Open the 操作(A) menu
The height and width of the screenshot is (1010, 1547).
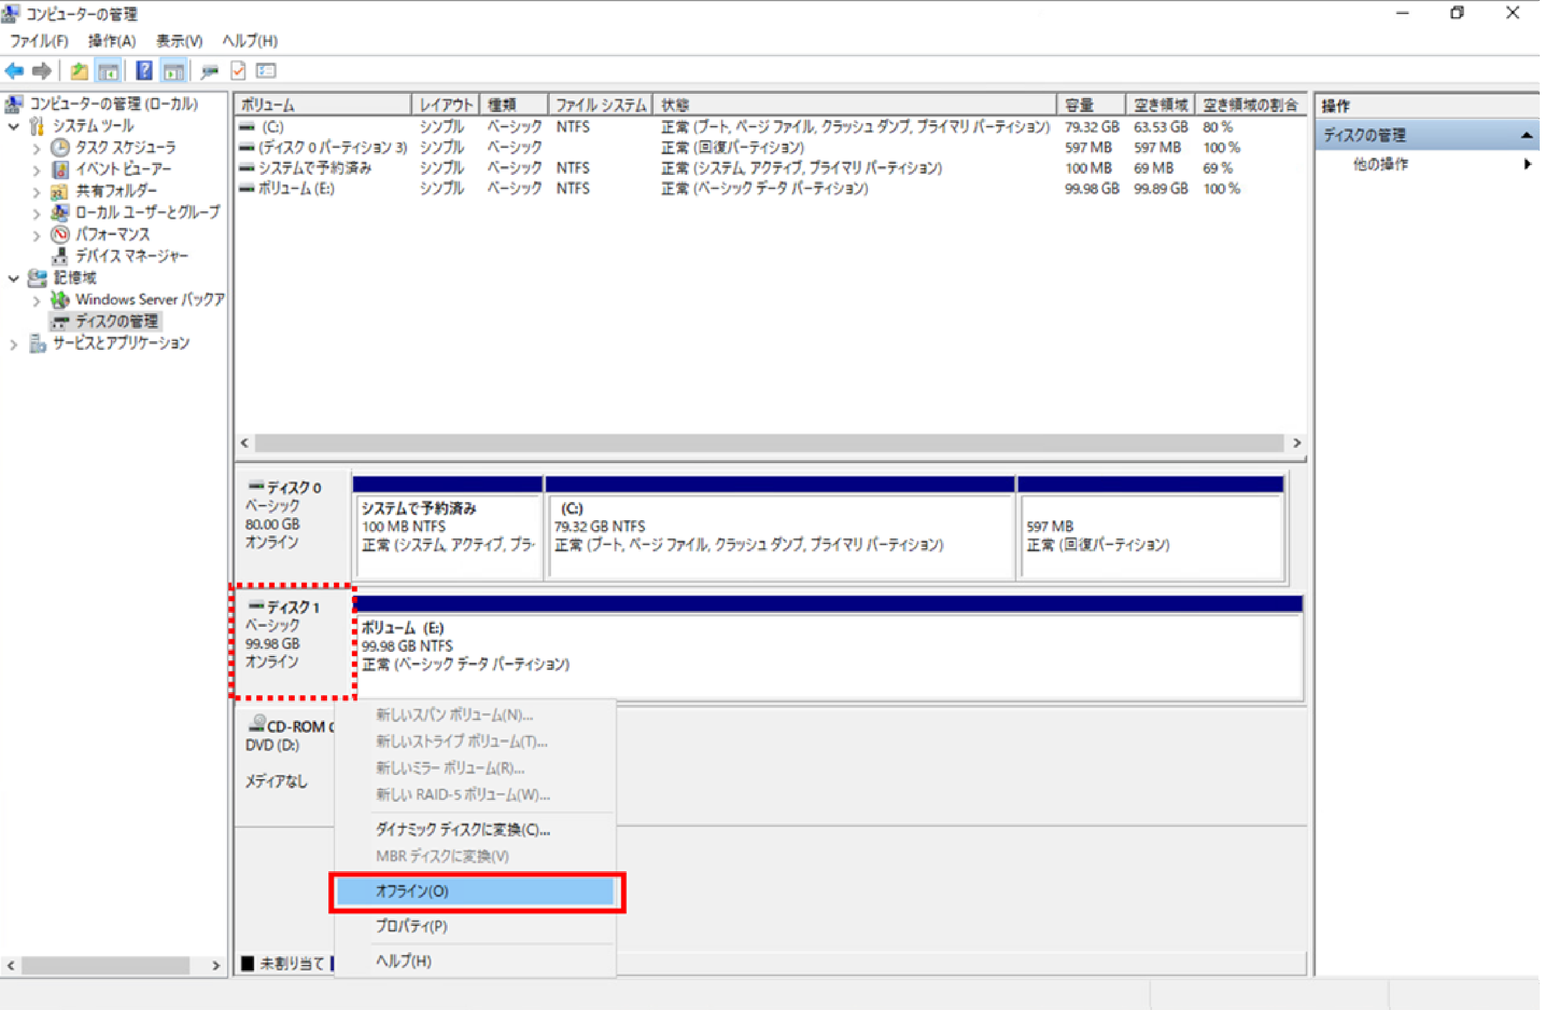(112, 41)
